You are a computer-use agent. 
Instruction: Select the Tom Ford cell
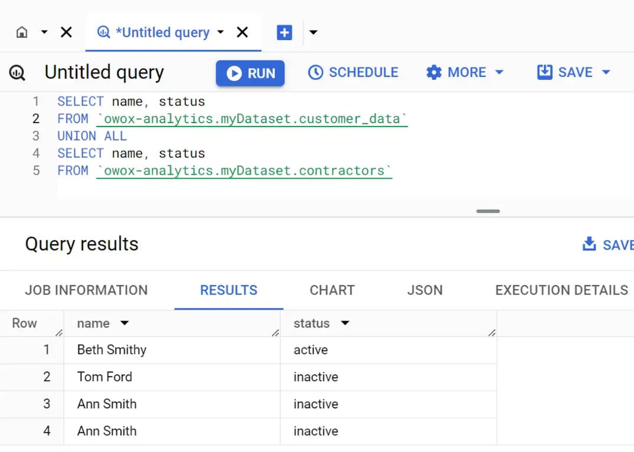click(172, 377)
